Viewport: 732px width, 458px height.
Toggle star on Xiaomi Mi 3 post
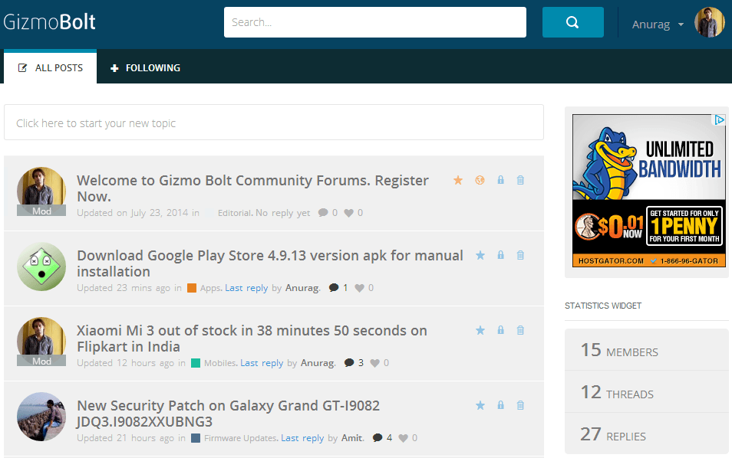pyautogui.click(x=480, y=330)
